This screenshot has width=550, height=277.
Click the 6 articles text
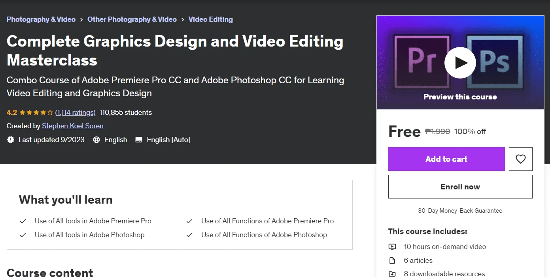(418, 260)
